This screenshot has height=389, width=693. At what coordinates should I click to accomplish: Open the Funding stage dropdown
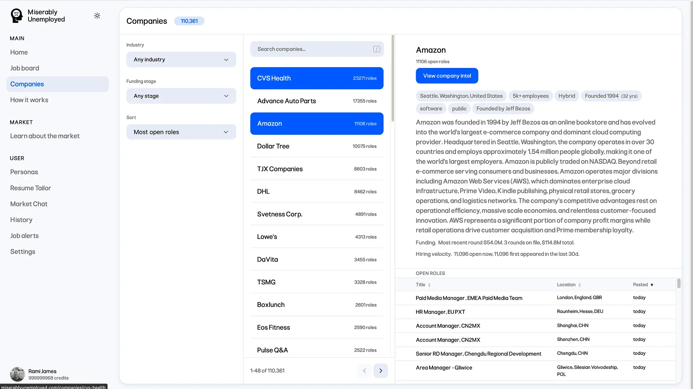pos(181,96)
